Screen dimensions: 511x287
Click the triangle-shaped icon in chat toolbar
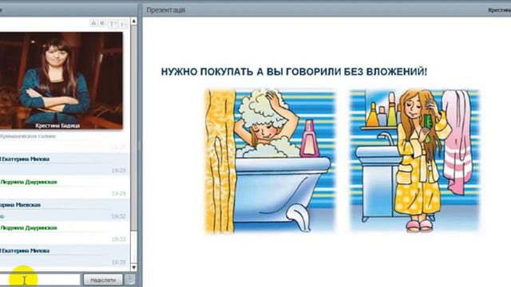[93, 23]
